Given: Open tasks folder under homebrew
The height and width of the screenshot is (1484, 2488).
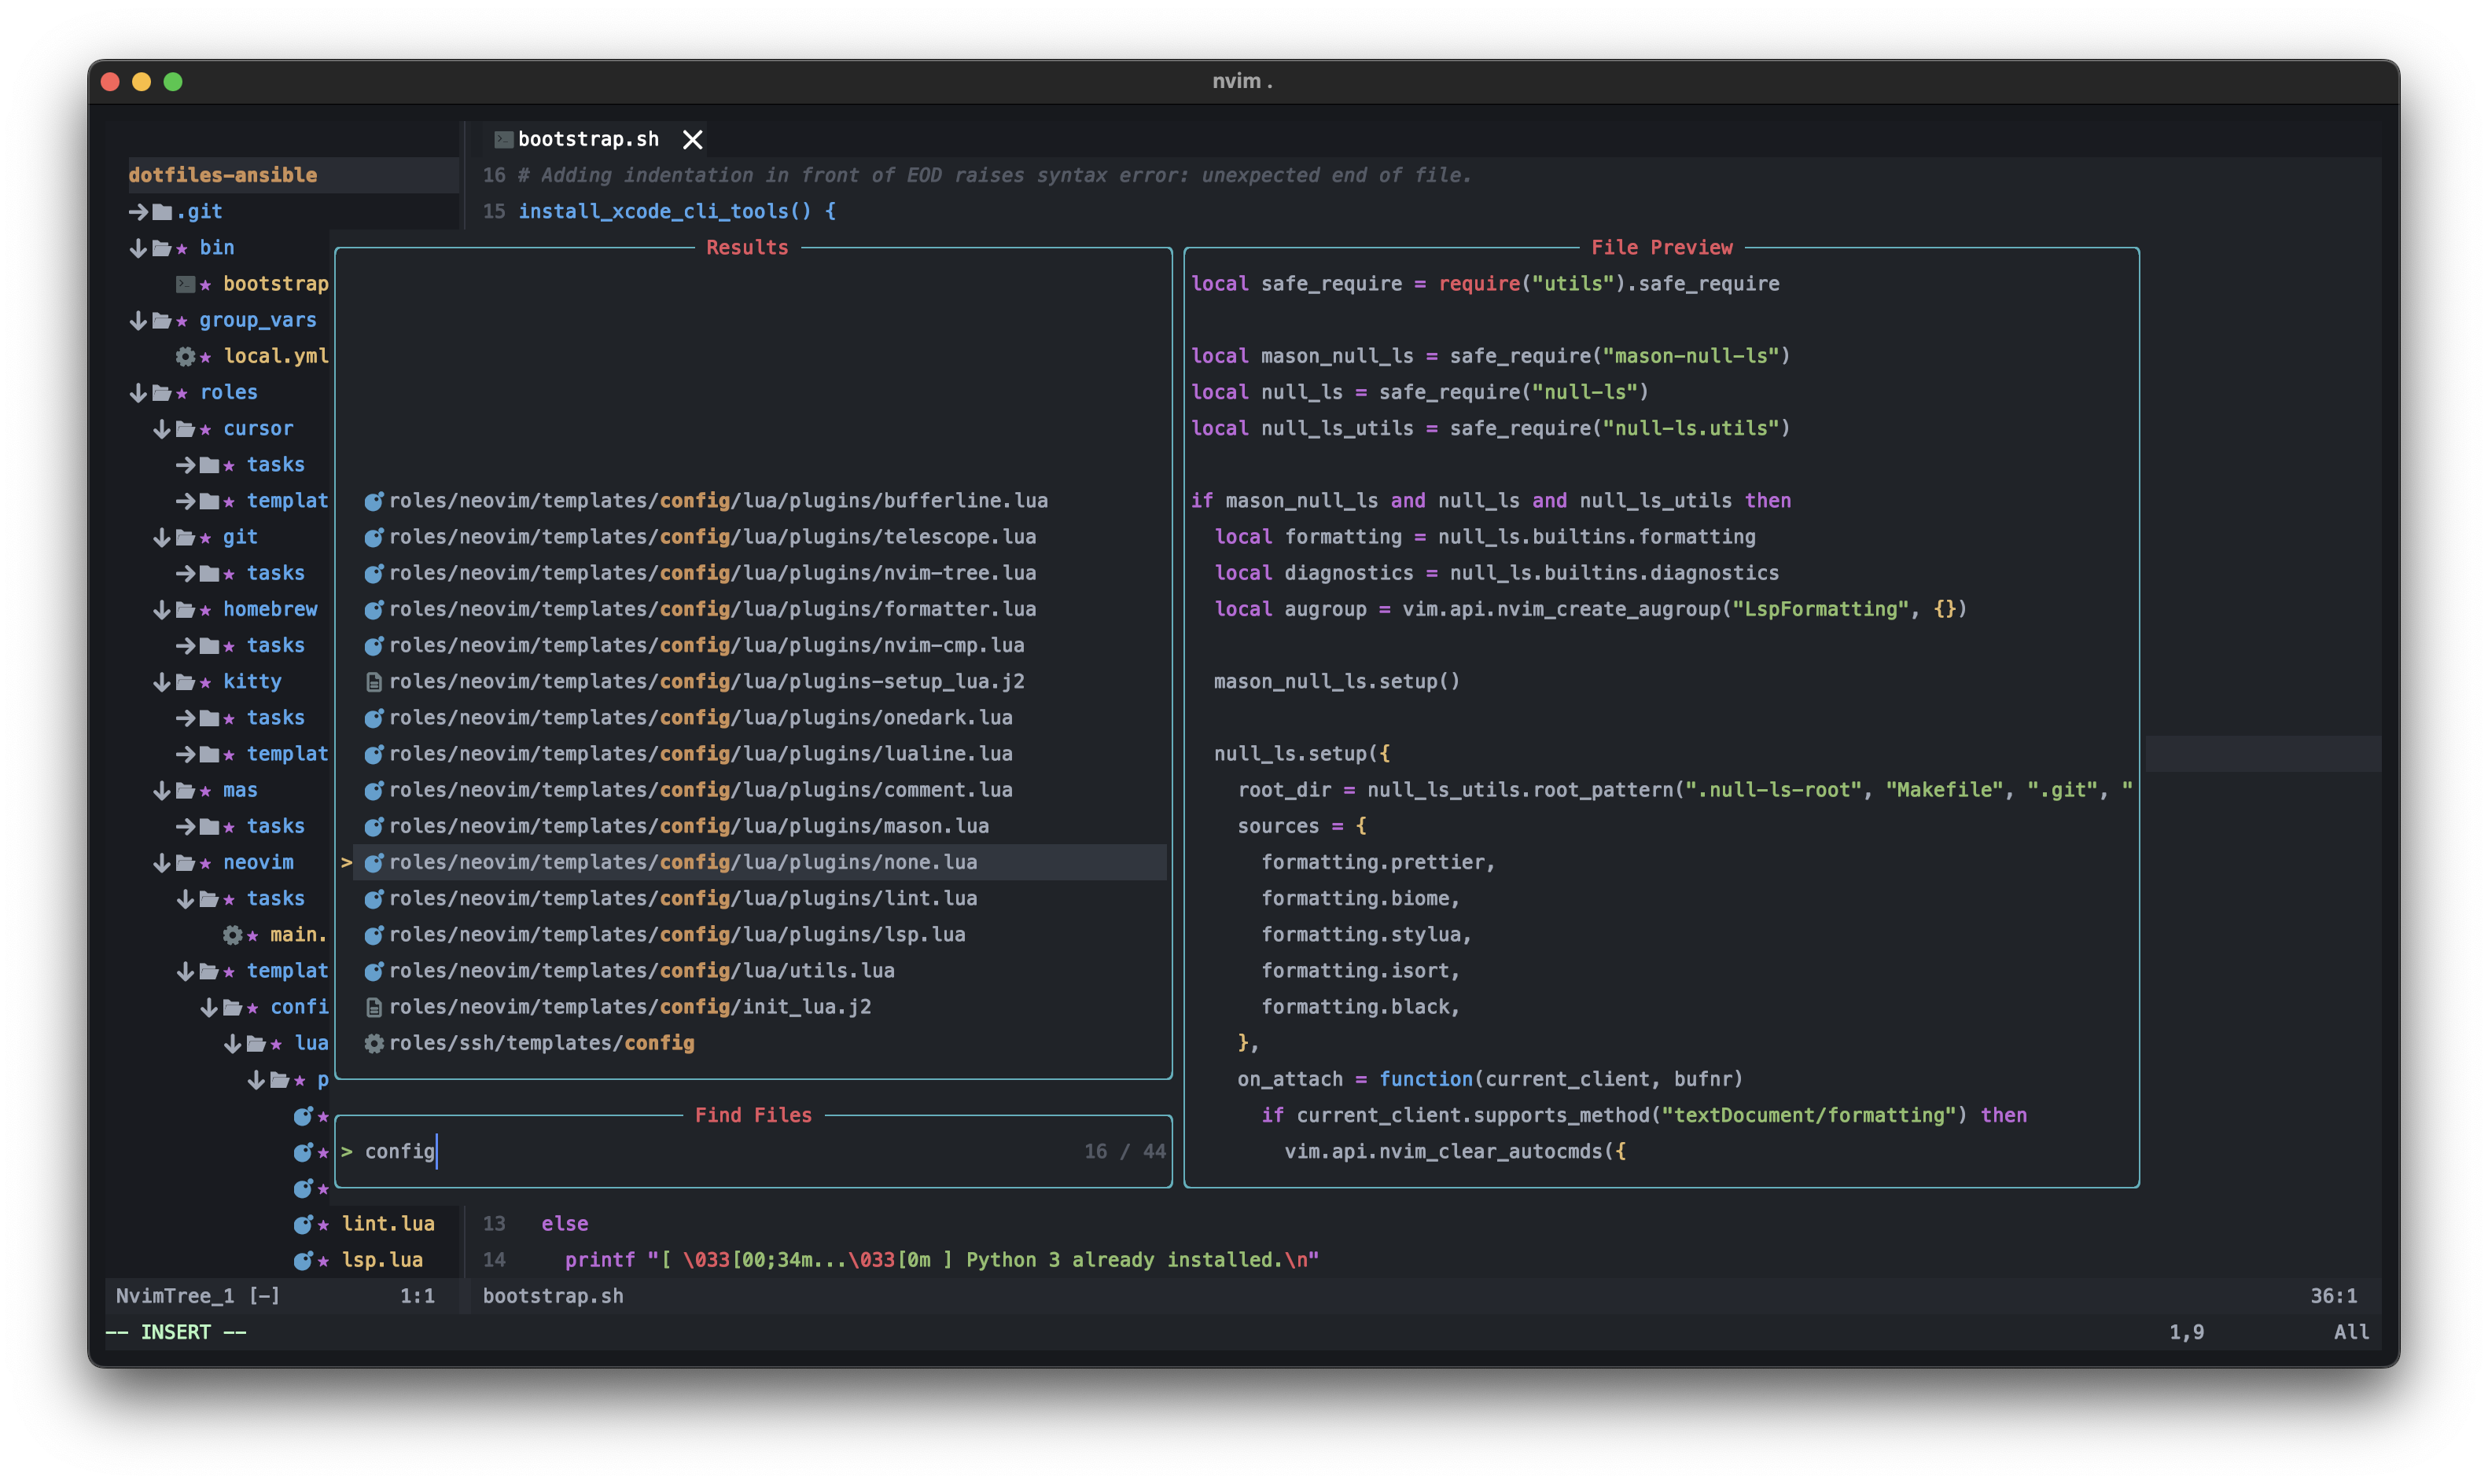Looking at the screenshot, I should 275,646.
